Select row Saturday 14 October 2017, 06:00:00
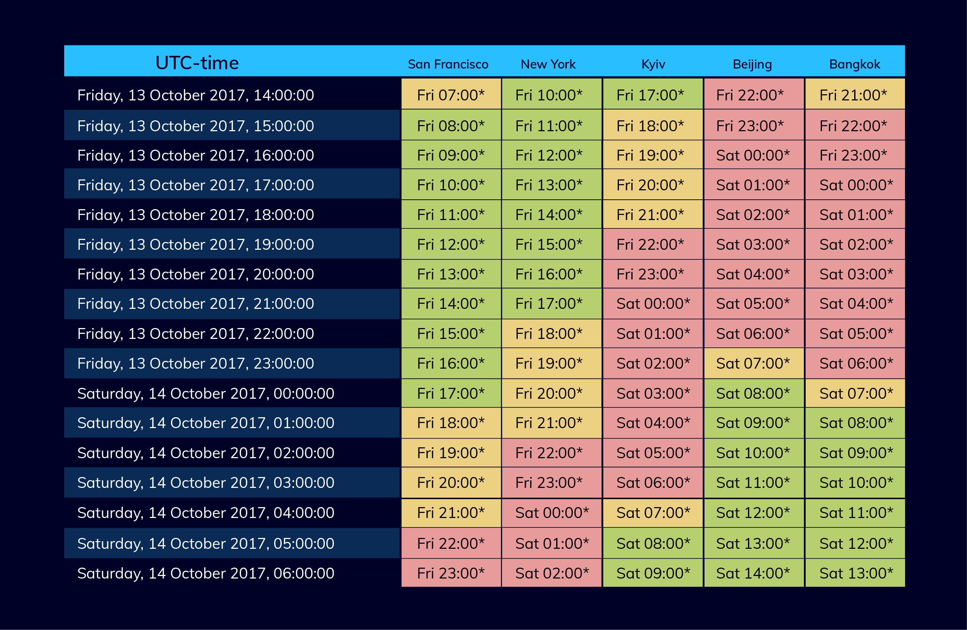 click(206, 573)
